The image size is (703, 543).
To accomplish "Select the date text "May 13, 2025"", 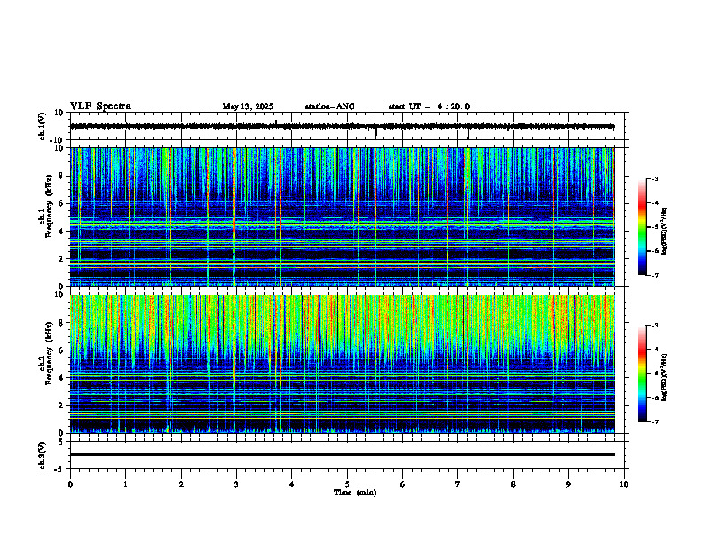I will [248, 106].
